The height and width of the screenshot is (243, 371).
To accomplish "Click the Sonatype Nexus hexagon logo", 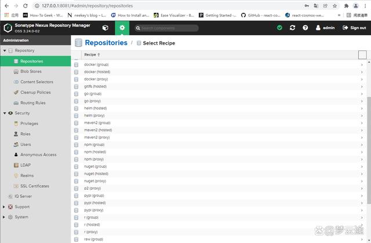I will point(8,28).
